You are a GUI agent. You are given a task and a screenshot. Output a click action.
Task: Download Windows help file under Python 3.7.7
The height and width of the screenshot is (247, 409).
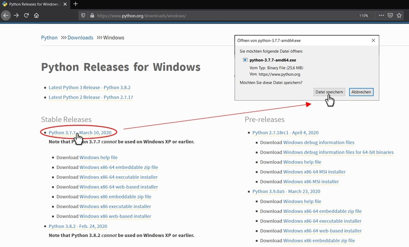pyautogui.click(x=98, y=158)
